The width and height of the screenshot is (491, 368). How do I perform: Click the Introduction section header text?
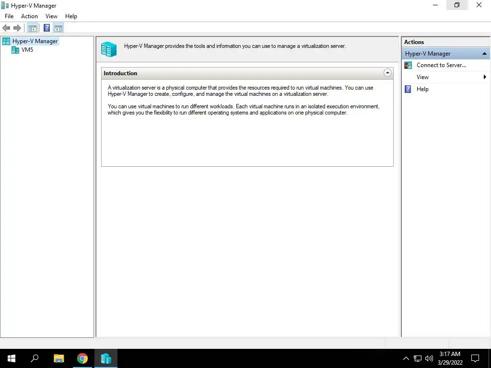120,73
